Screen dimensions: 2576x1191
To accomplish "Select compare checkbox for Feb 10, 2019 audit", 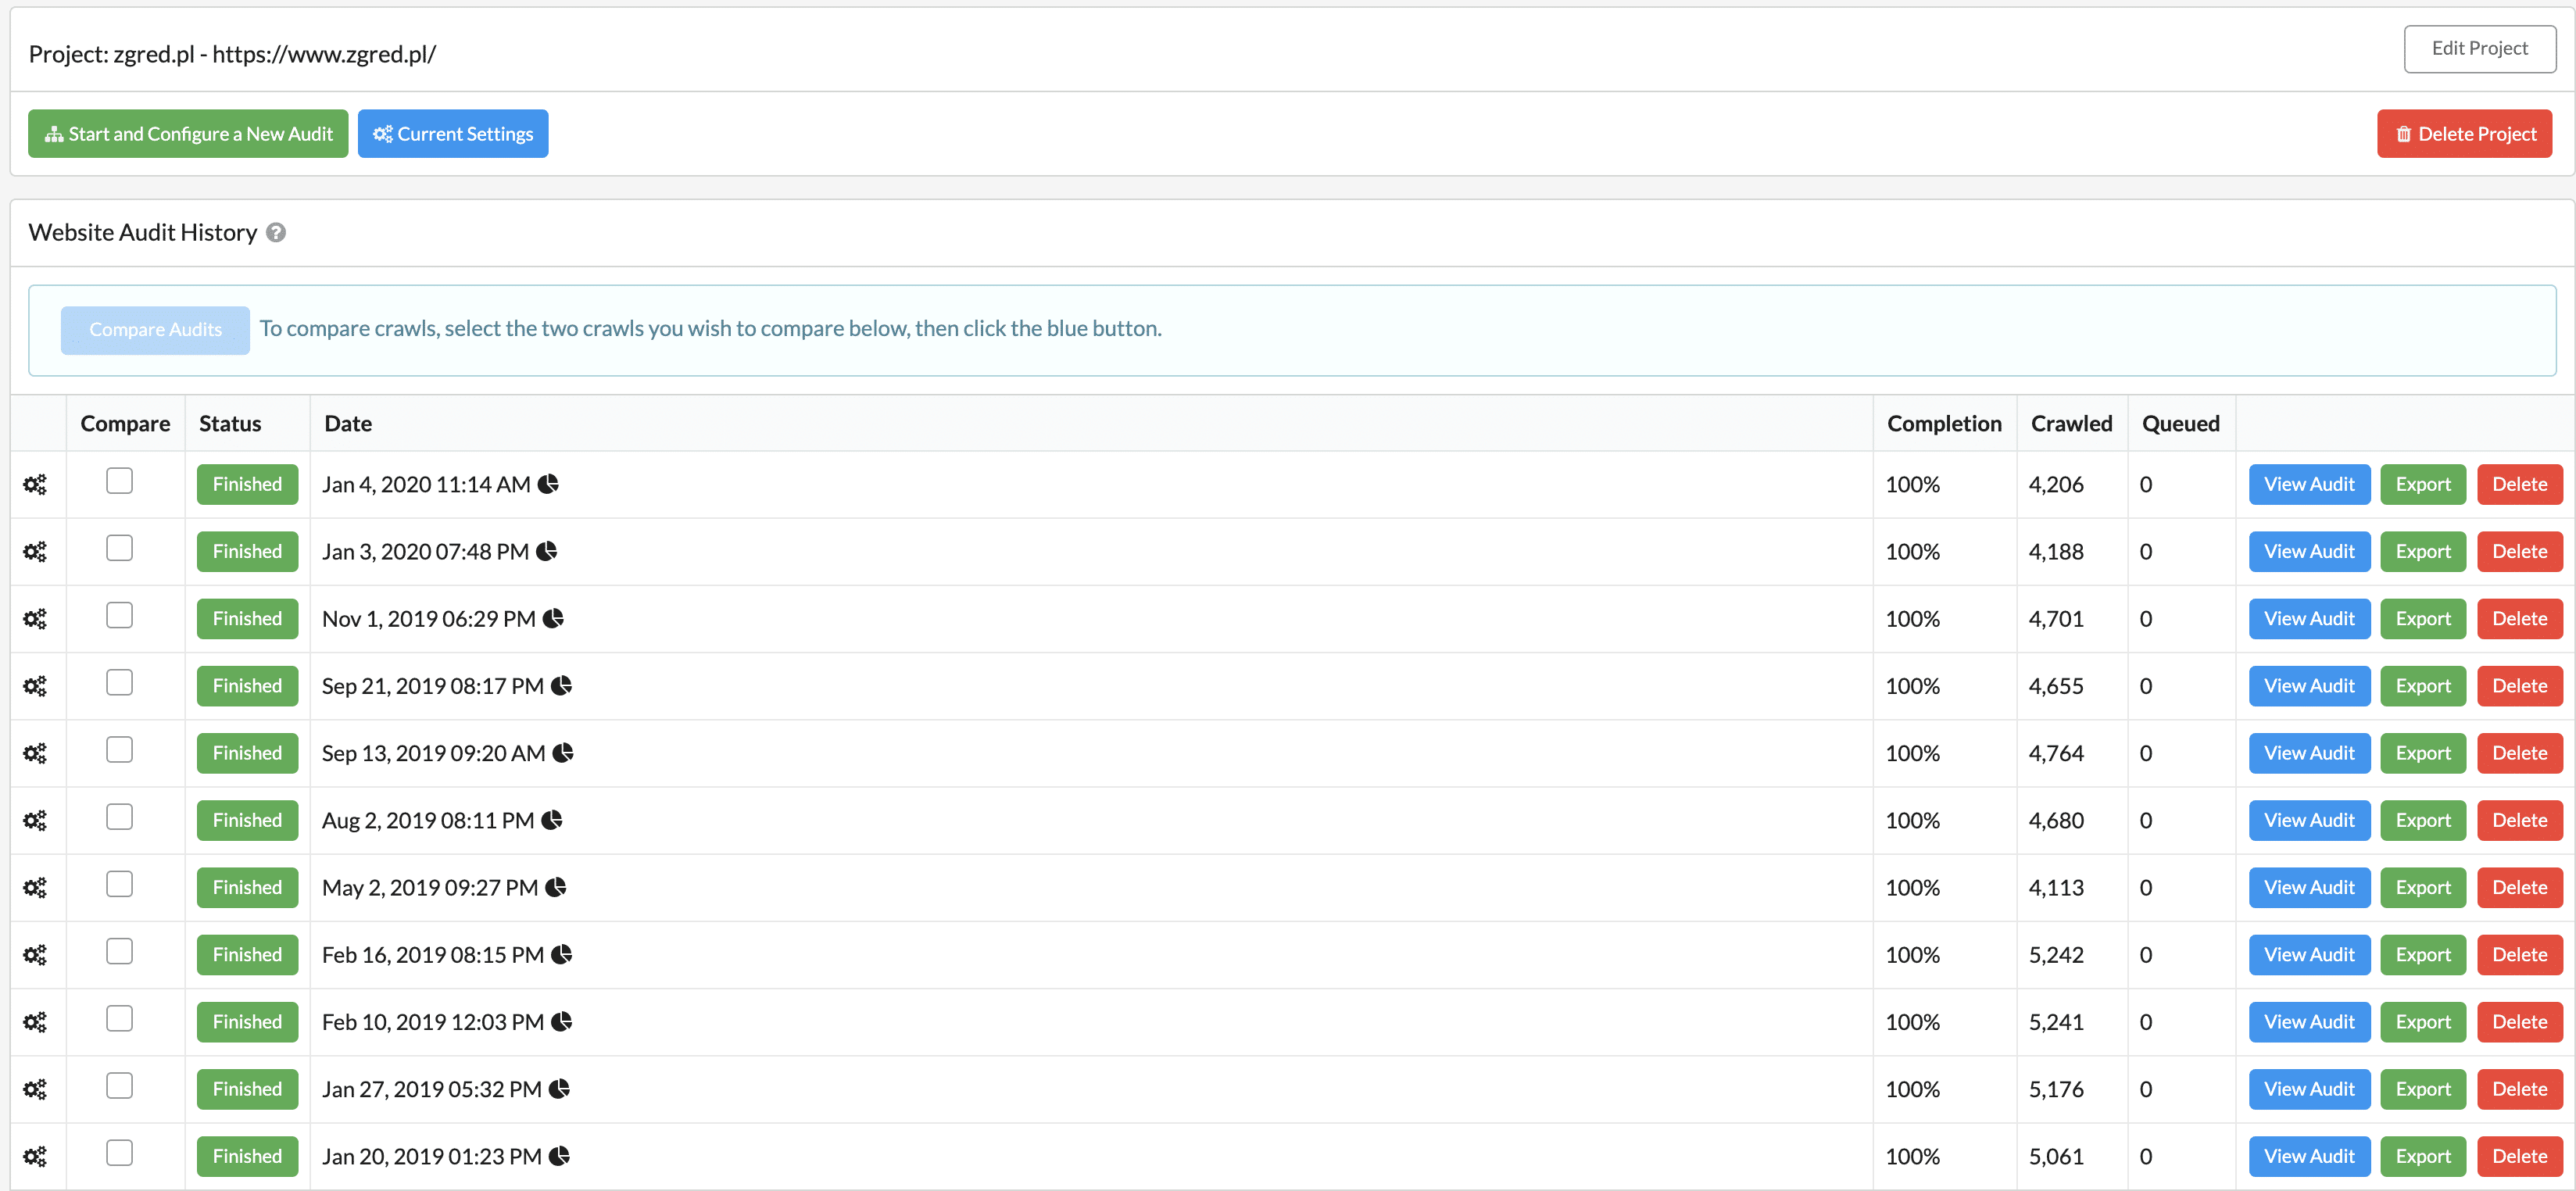I will pos(119,1019).
